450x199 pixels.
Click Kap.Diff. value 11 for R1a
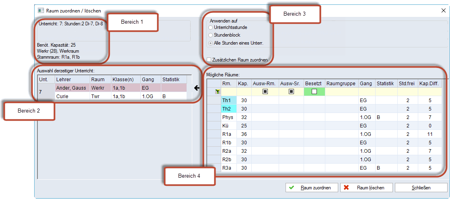tap(429, 134)
